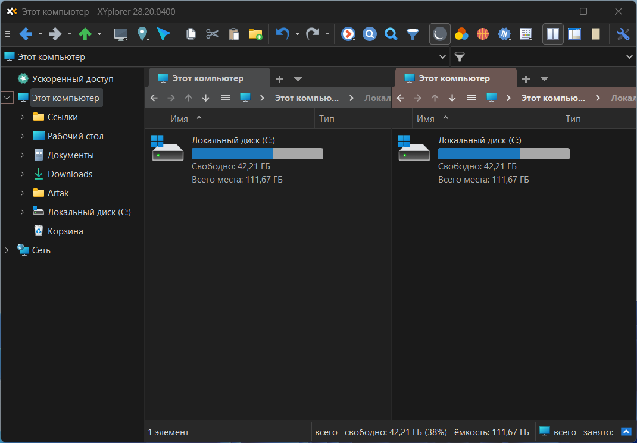Open Configuration with the wrench icon

[623, 34]
